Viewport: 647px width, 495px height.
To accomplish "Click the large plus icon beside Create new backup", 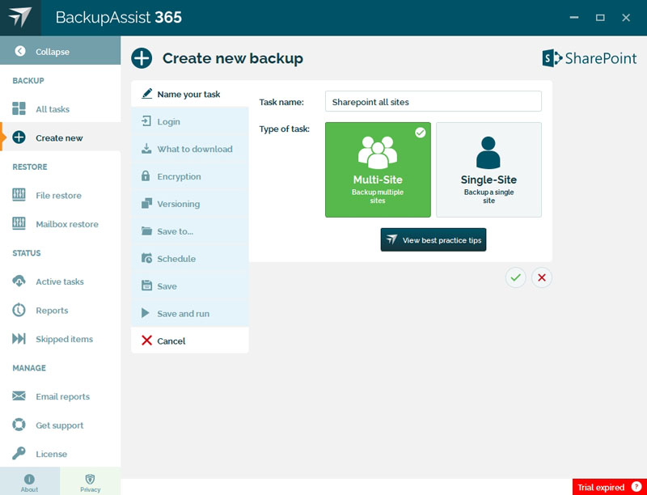I will [x=142, y=58].
